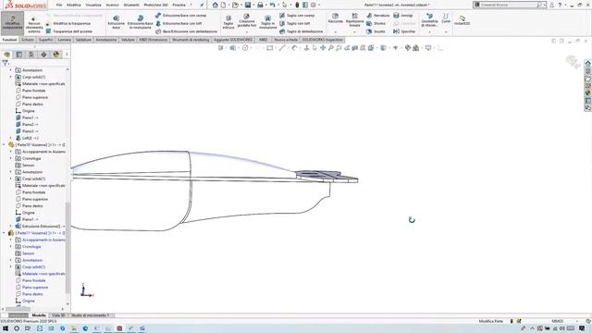Click Edit Appearance ball in heads-up toolbar
This screenshot has width=592, height=333.
click(407, 48)
